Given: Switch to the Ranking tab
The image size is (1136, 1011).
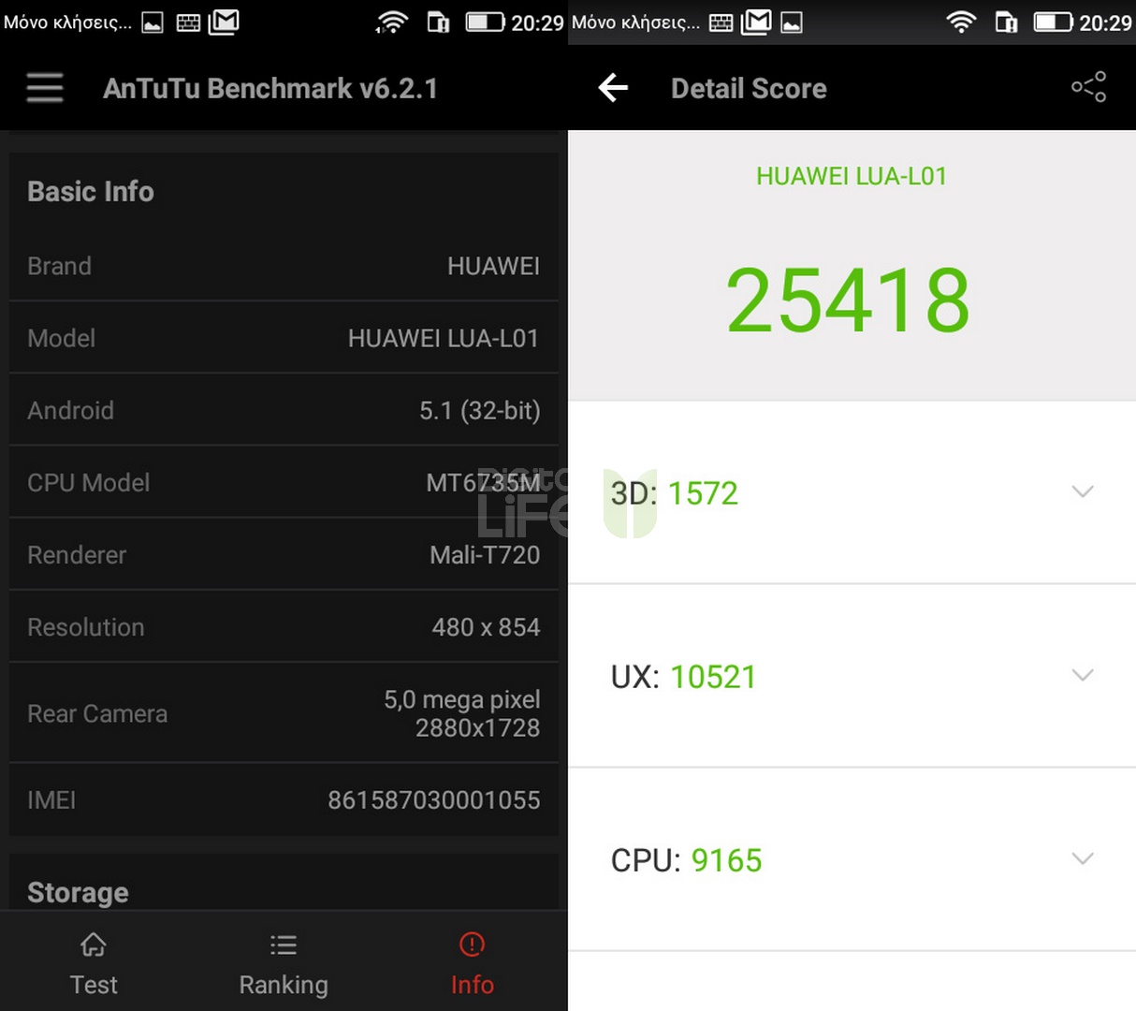Looking at the screenshot, I should tap(284, 964).
